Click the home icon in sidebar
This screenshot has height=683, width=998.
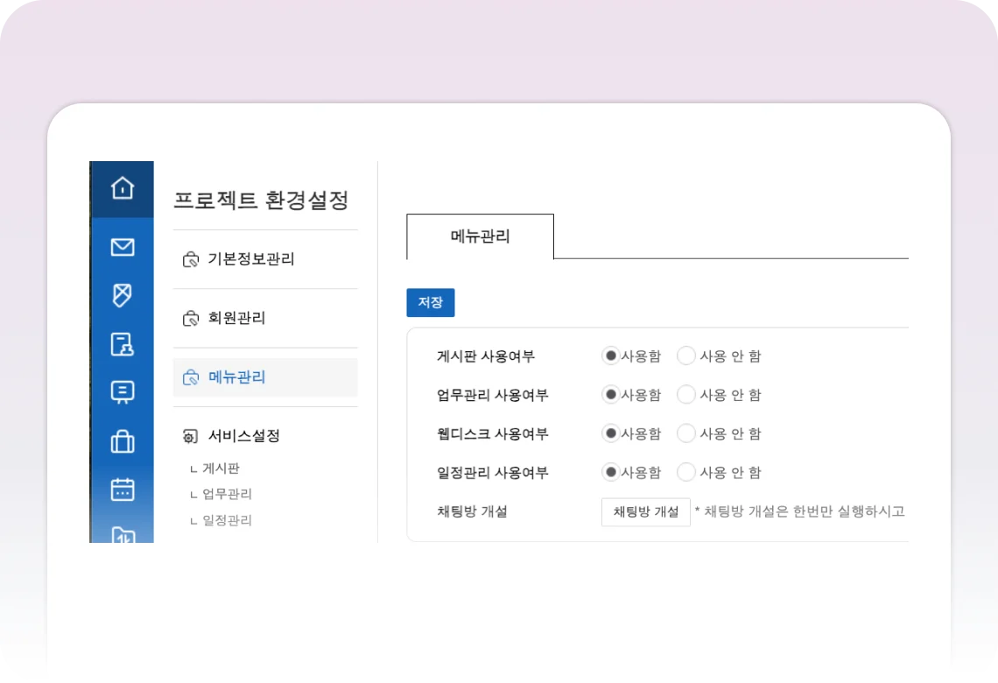coord(123,188)
